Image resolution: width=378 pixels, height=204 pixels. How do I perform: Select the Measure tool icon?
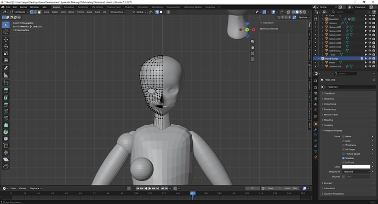(x=6, y=75)
